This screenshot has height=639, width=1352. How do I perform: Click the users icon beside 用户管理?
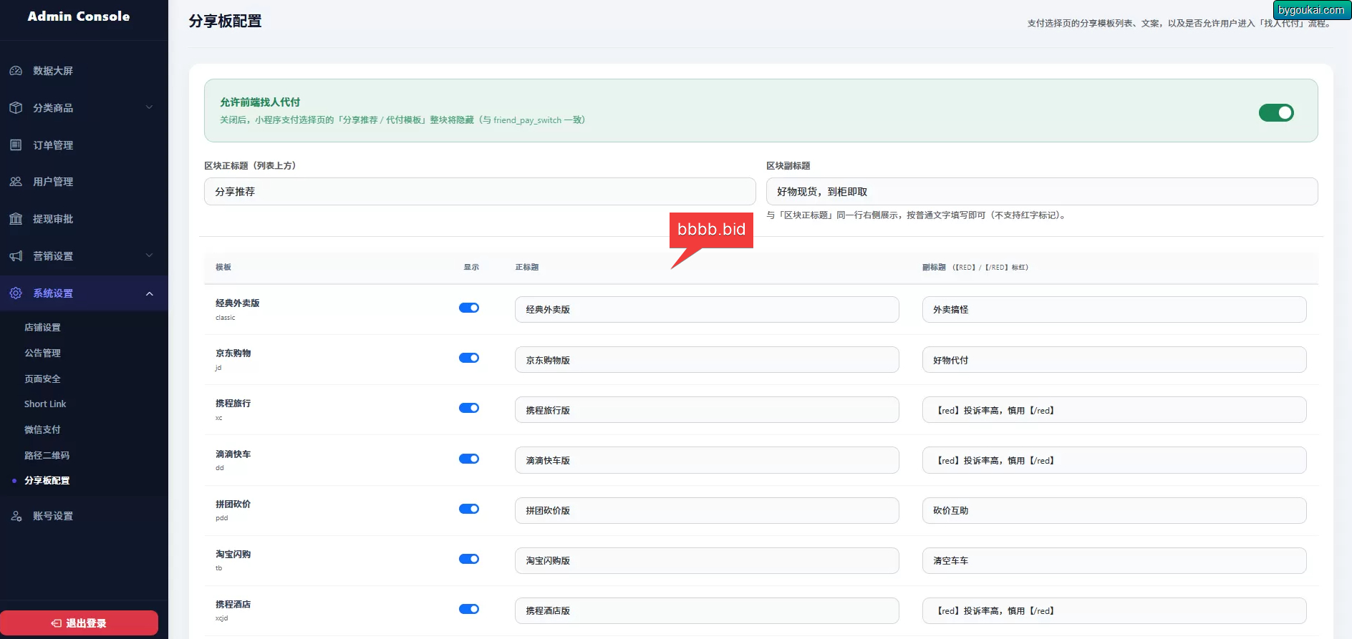point(16,182)
